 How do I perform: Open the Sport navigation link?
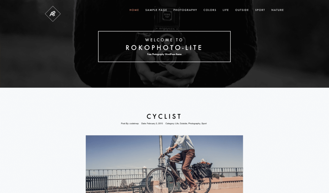pyautogui.click(x=260, y=10)
